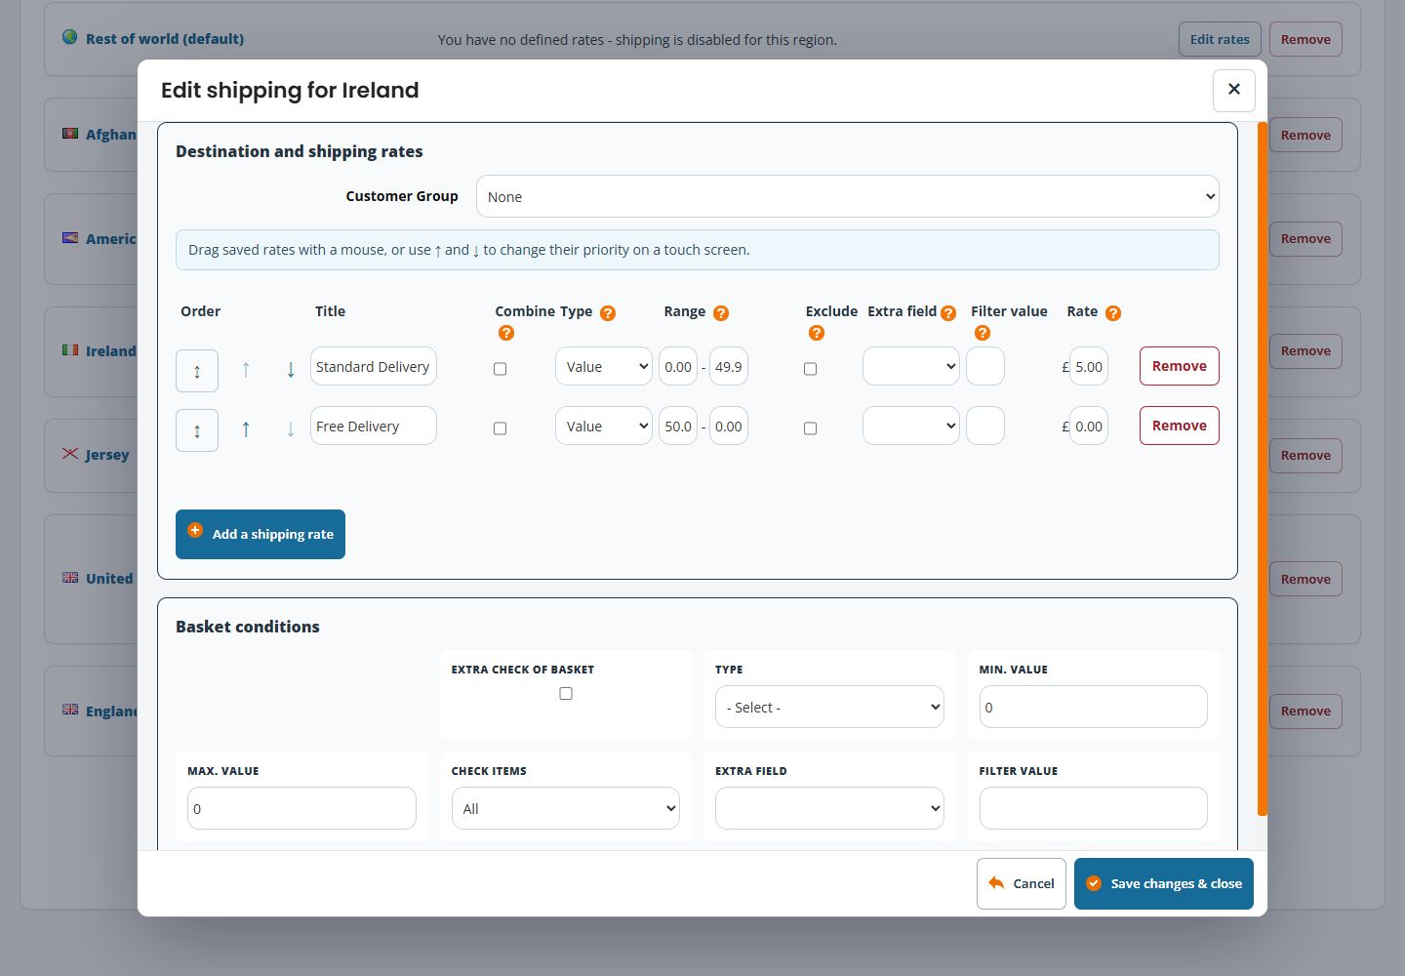Open Extra field dropdown for Free Delivery
The width and height of the screenshot is (1405, 976).
(911, 426)
